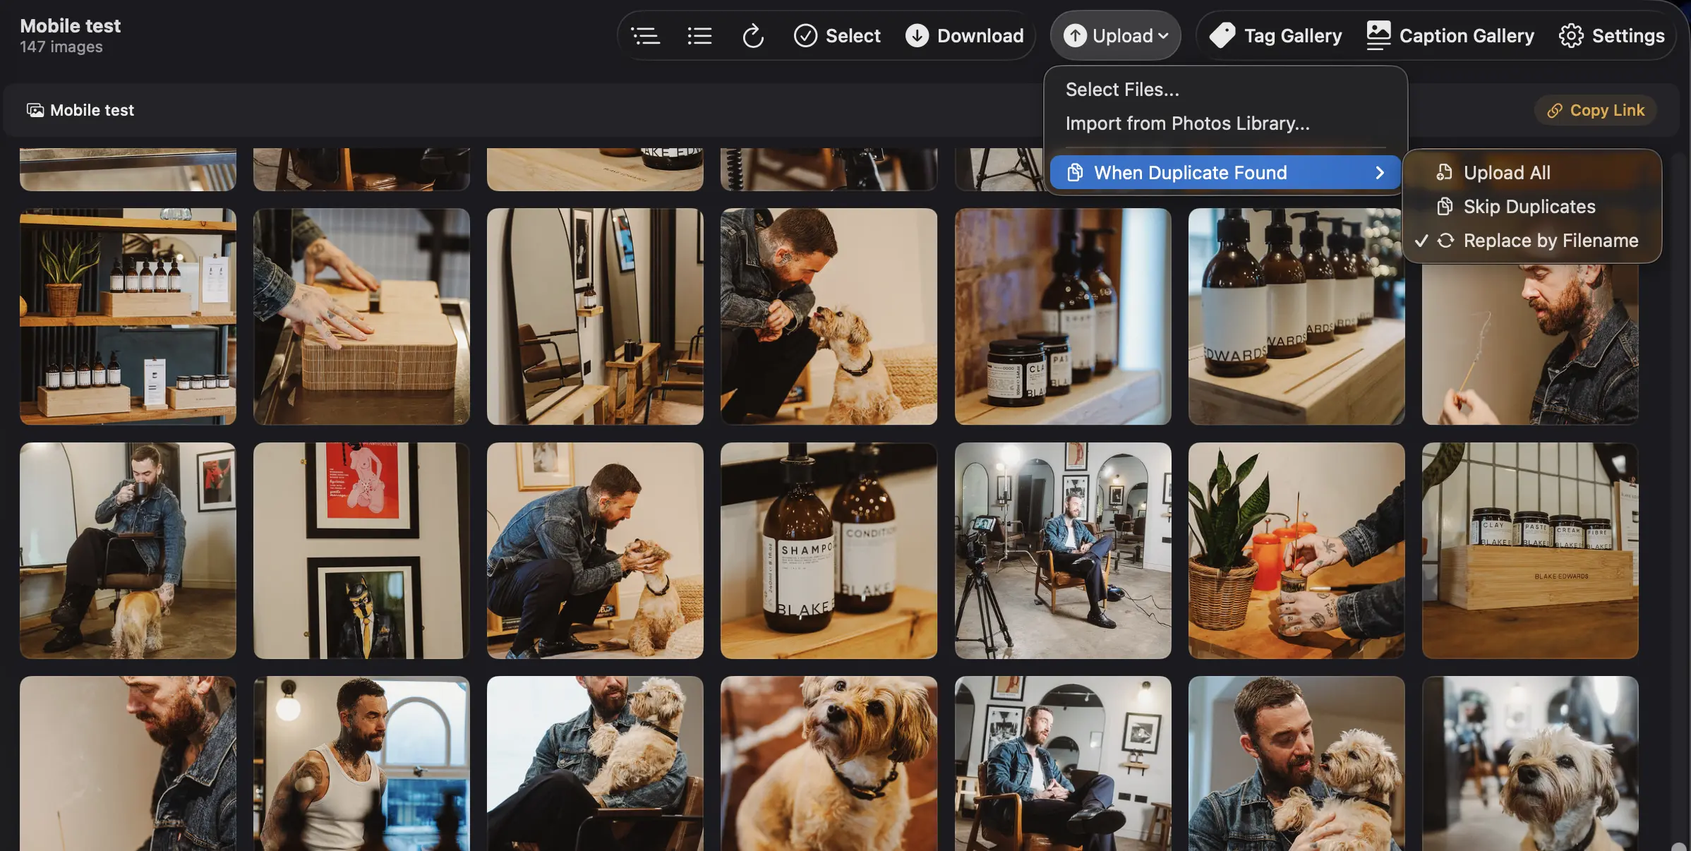
Task: Click the Tag Gallery tag icon
Action: (1222, 36)
